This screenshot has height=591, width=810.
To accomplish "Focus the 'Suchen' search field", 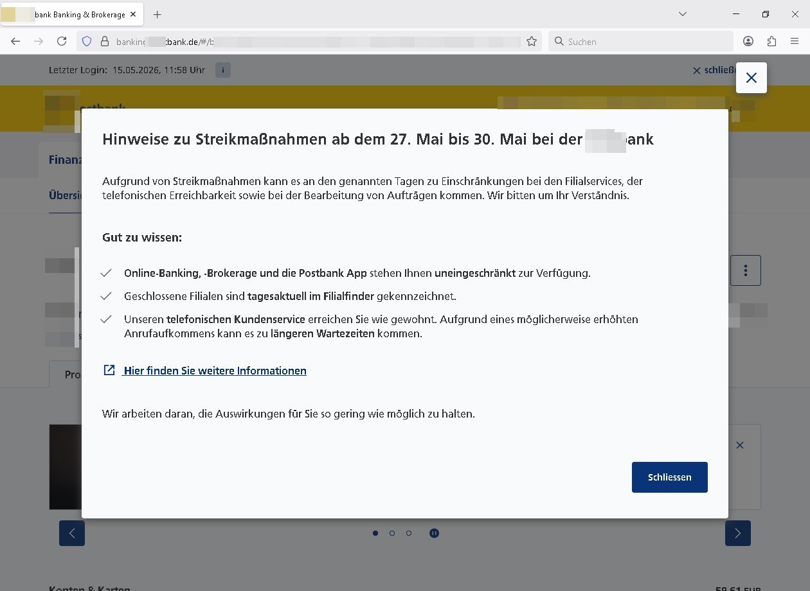I will pyautogui.click(x=640, y=41).
